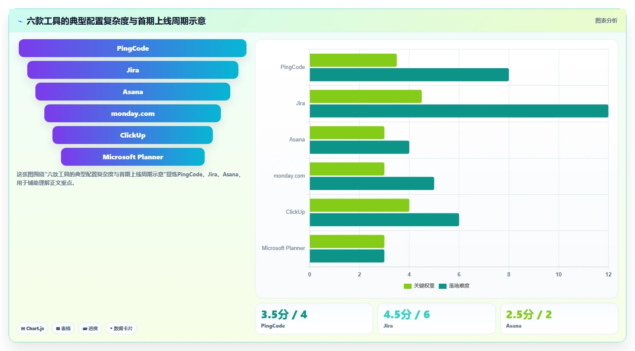Image resolution: width=635 pixels, height=351 pixels.
Task: Click the PingCode funnel bar
Action: click(133, 48)
